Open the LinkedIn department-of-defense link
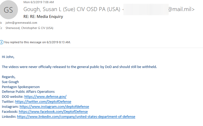 click(x=76, y=117)
